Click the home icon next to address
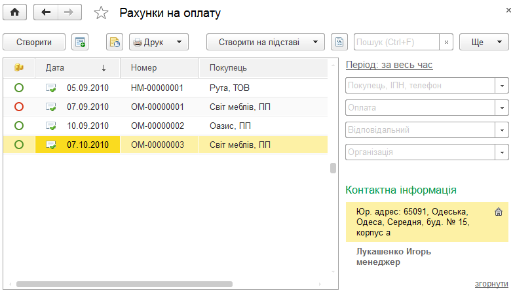513x293 pixels. click(499, 212)
